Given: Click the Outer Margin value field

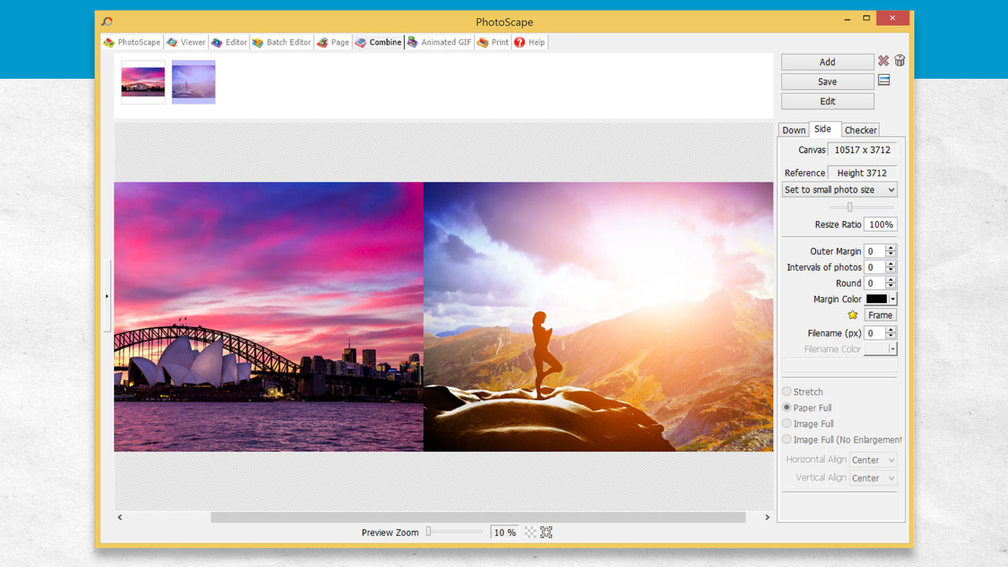Looking at the screenshot, I should pyautogui.click(x=874, y=251).
